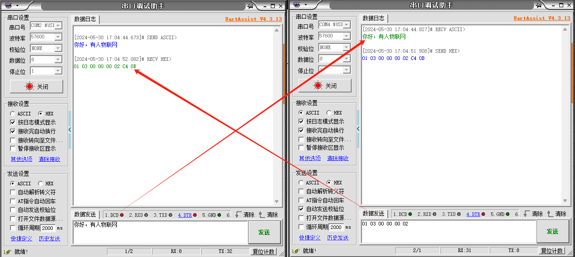Open the 波特率 dropdown in the left window
The height and width of the screenshot is (257, 575).
[58, 37]
